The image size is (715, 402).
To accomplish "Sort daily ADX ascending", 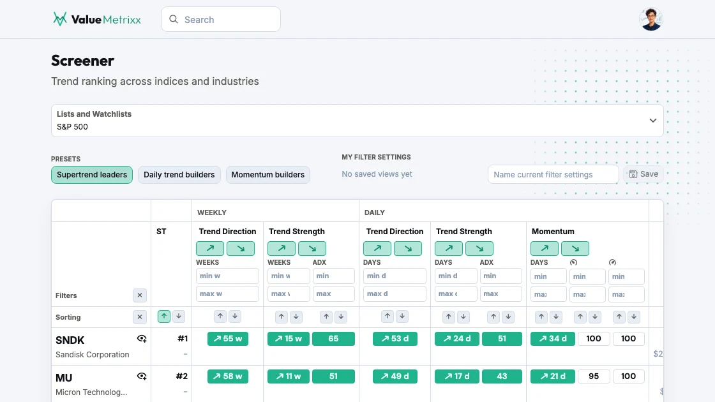I will [x=493, y=316].
